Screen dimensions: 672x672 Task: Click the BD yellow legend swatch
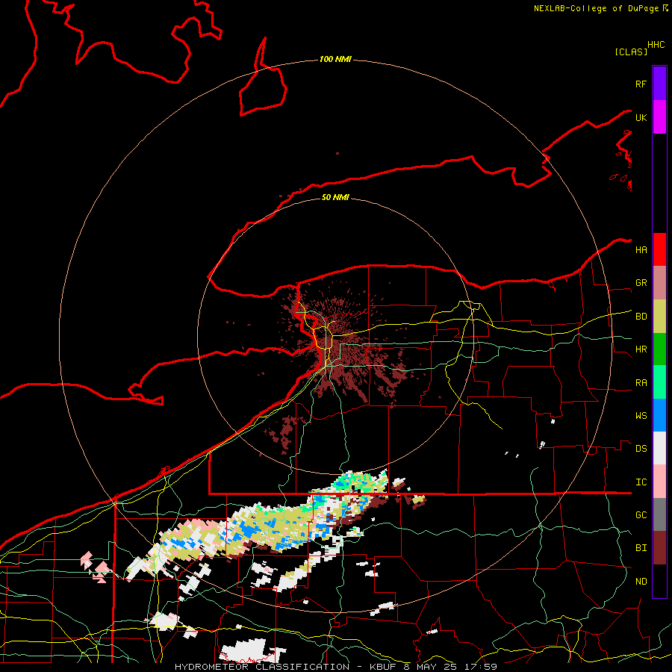659,317
